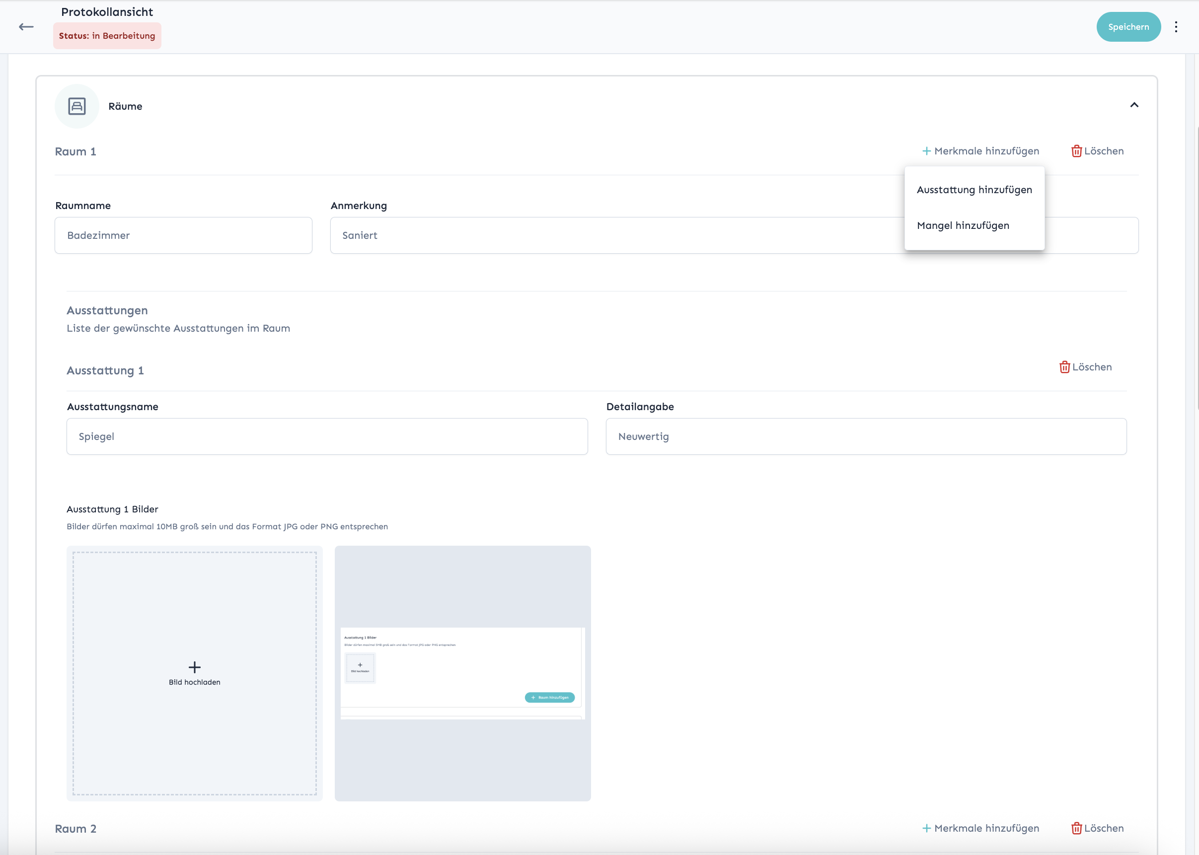Click the back arrow icon
The height and width of the screenshot is (855, 1199).
[26, 27]
